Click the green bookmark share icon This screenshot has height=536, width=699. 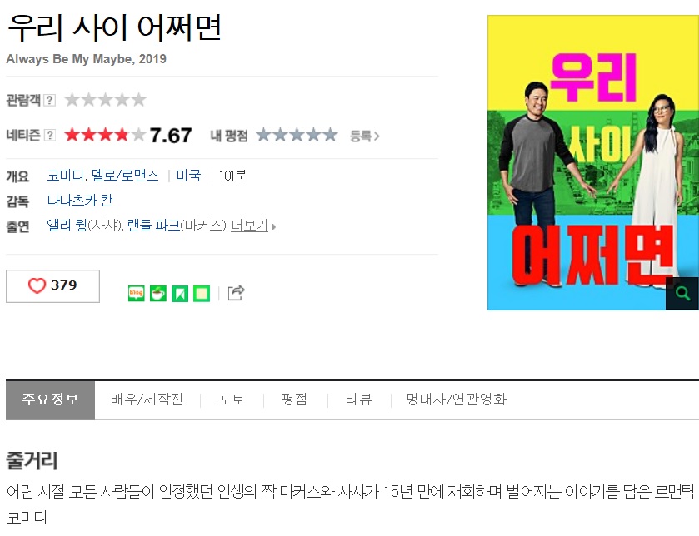(x=180, y=293)
